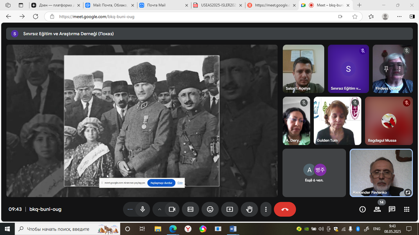Open the in-call chat panel
This screenshot has width=419, height=235.
click(x=392, y=209)
